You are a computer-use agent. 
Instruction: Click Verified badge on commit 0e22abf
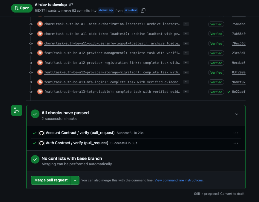216,92
